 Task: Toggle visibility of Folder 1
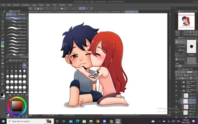176,86
